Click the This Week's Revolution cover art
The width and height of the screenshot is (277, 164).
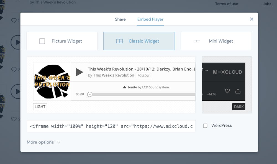(52, 81)
